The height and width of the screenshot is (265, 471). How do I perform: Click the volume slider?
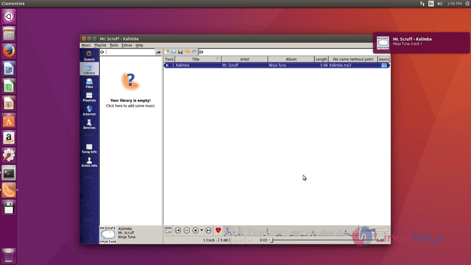coord(375,230)
